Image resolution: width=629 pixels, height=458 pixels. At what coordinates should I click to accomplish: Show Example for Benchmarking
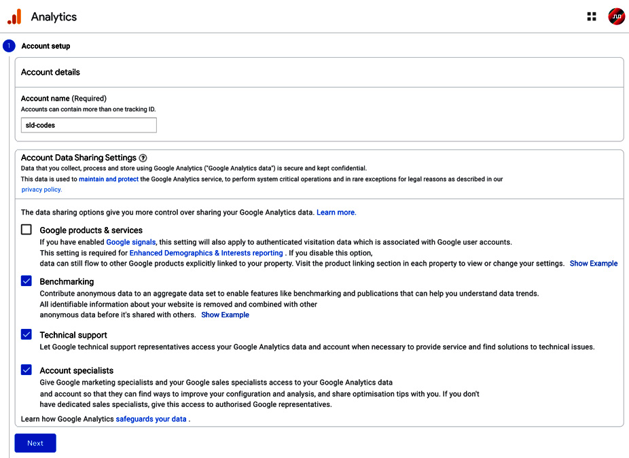(x=225, y=314)
